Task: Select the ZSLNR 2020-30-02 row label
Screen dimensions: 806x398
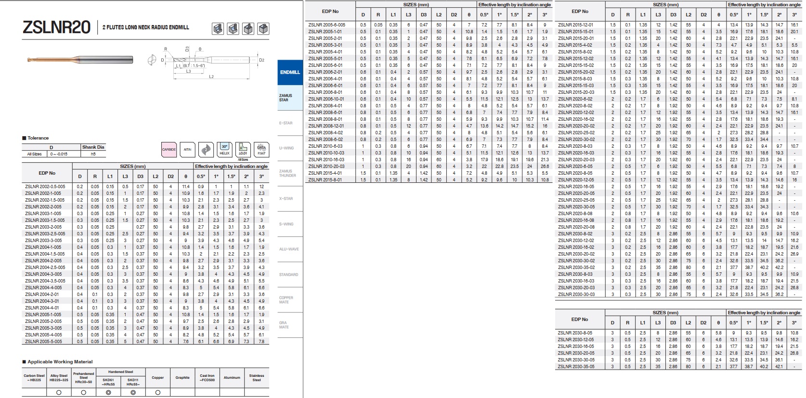Action: coord(576,140)
